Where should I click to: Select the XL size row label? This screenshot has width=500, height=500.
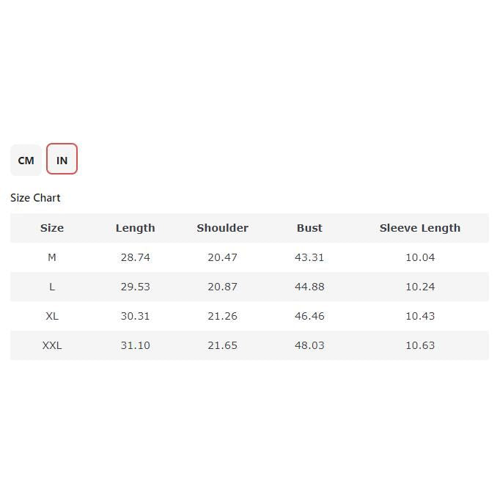[52, 316]
